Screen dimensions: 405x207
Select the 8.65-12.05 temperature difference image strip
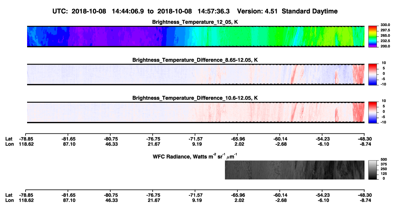196,74
